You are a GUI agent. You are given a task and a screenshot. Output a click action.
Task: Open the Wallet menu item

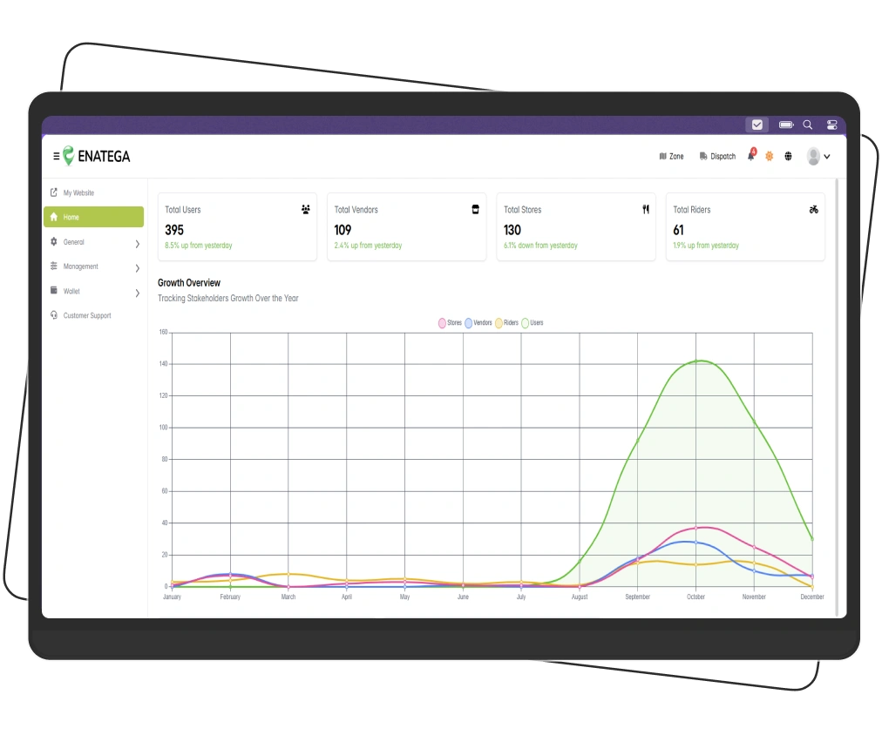(71, 291)
